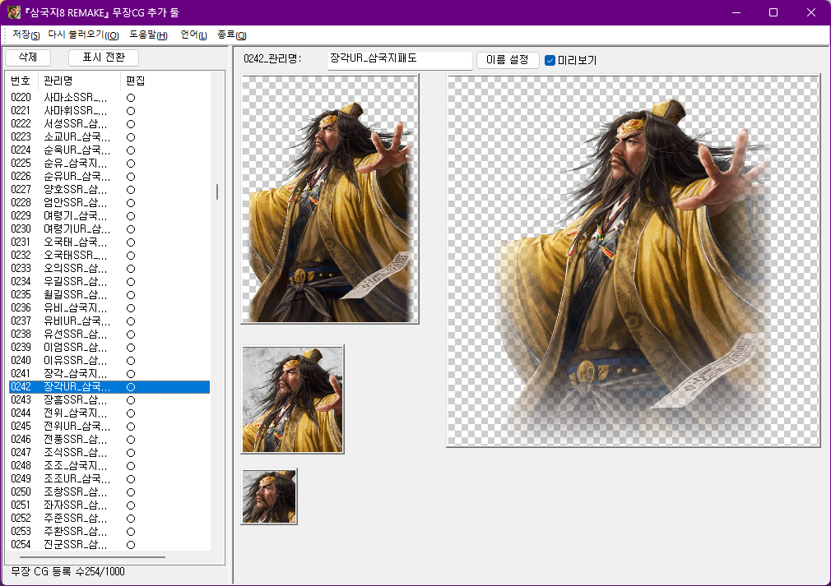Select row 0240 이유SSR
The height and width of the screenshot is (586, 831).
coord(109,361)
